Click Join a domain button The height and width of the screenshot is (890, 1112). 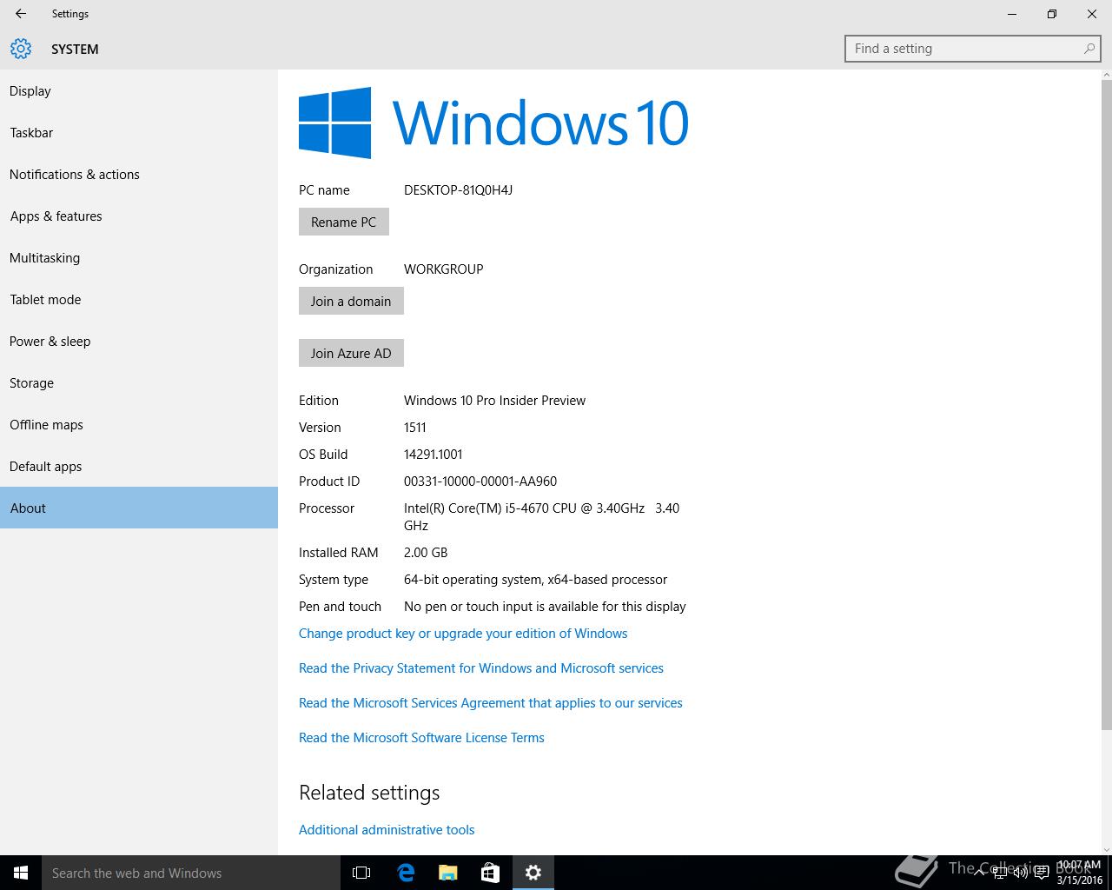(x=351, y=301)
